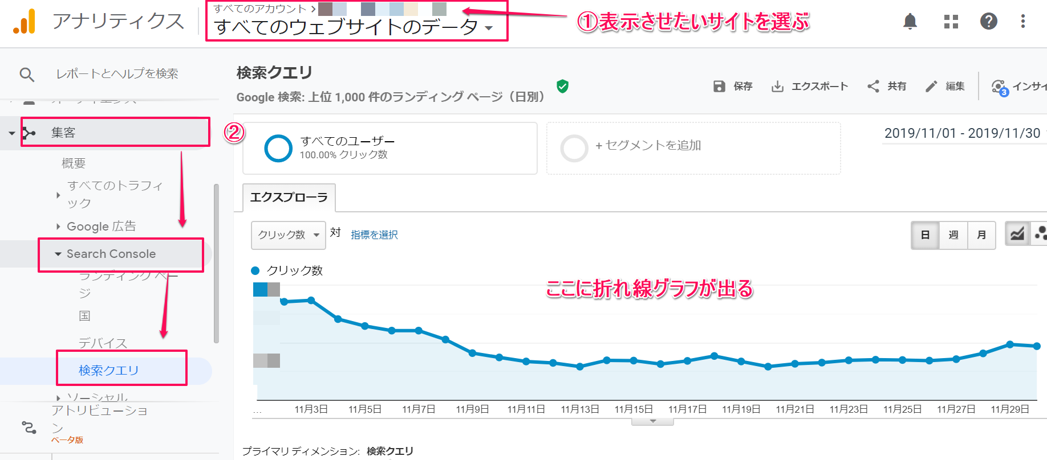This screenshot has height=460, width=1047.
Task: Click the 編集 pencil edit icon
Action: 931,86
